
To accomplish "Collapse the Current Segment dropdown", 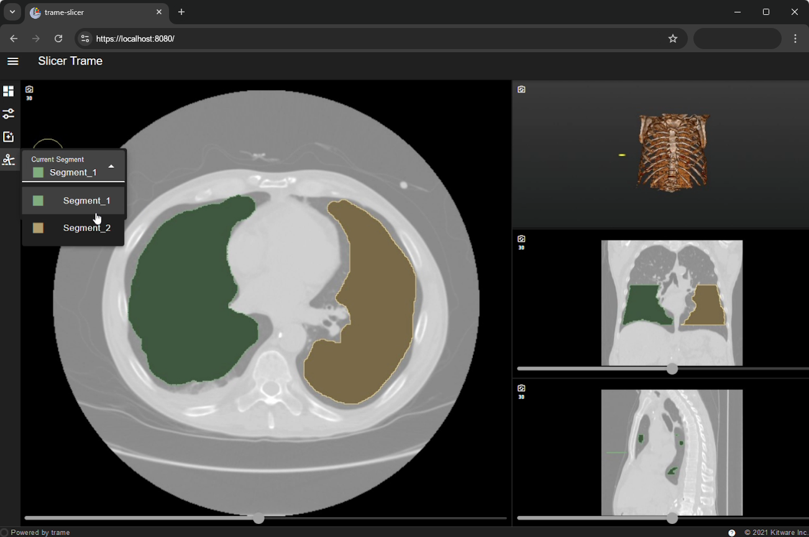I will [111, 167].
